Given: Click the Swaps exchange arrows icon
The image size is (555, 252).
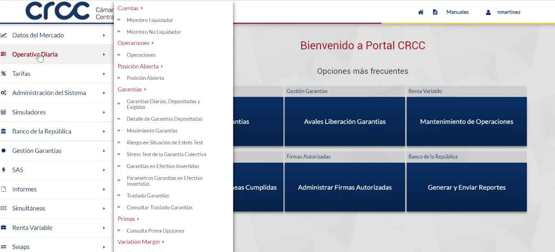Looking at the screenshot, I should click(x=3, y=247).
